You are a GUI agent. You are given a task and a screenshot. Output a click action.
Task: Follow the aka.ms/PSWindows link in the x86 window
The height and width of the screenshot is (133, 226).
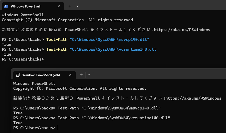point(193,98)
